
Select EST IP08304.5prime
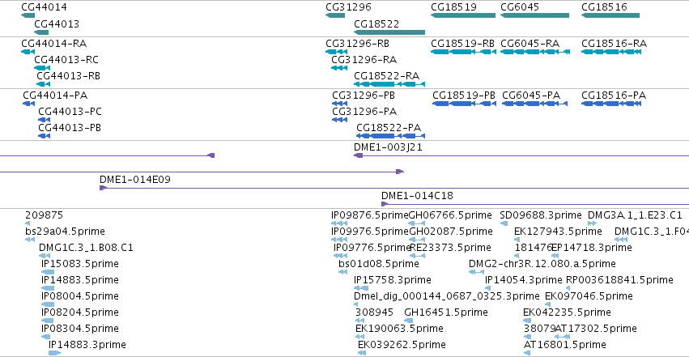tap(45, 337)
